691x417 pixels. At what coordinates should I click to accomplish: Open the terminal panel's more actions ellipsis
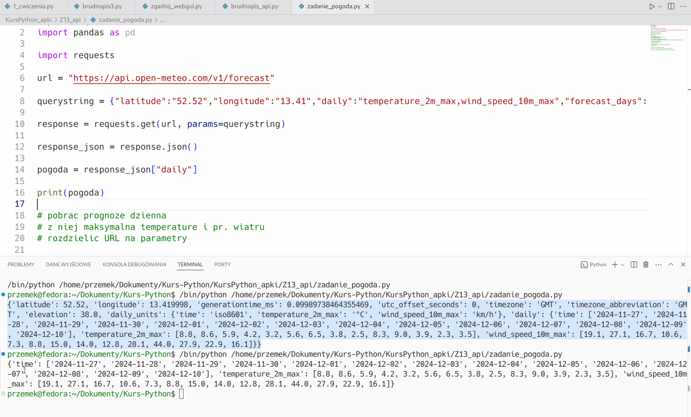[x=658, y=265]
